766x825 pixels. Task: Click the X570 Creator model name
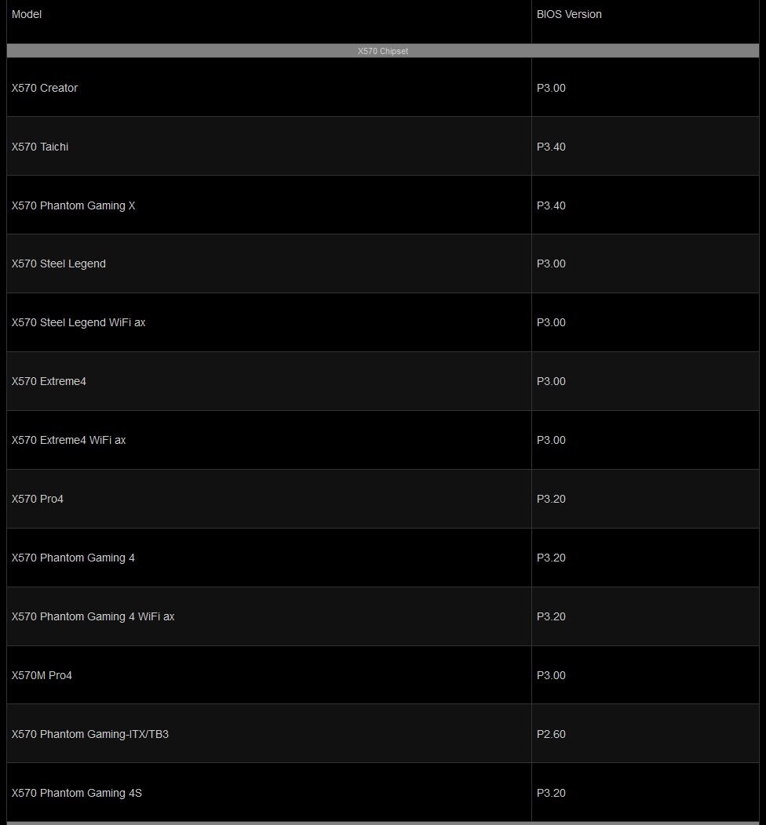click(x=45, y=88)
